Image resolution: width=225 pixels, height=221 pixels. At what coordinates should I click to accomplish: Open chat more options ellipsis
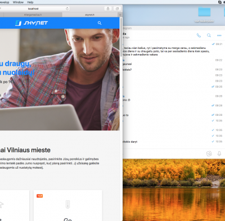click(x=219, y=35)
